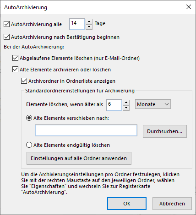Click the 'Durchsuchen...' button
This screenshot has height=215, width=196.
coord(165,131)
